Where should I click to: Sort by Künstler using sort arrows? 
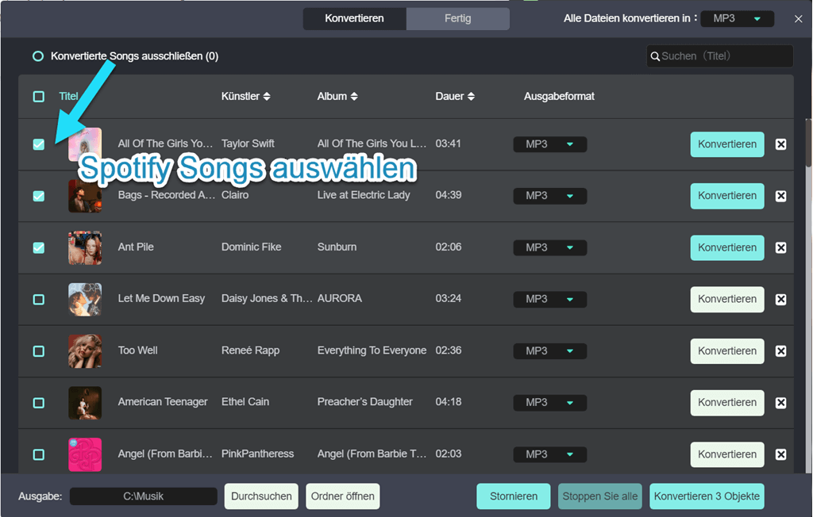[x=267, y=97]
